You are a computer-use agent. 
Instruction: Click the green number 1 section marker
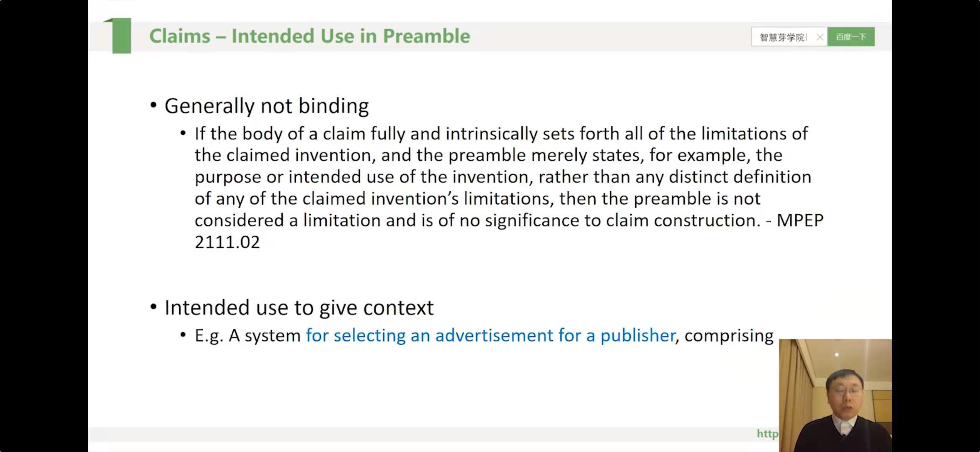119,36
